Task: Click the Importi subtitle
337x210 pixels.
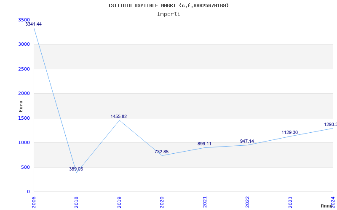Action: pos(168,14)
